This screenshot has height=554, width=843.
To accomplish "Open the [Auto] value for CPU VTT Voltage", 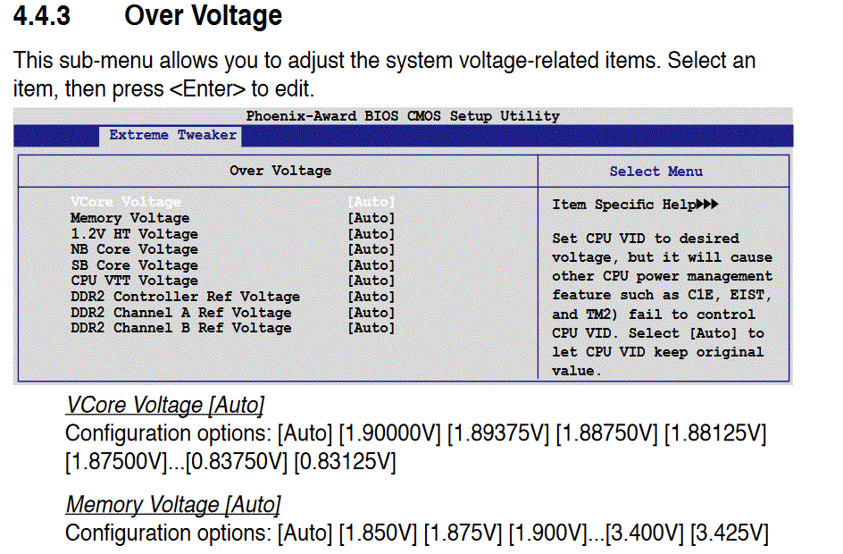I will 371,281.
